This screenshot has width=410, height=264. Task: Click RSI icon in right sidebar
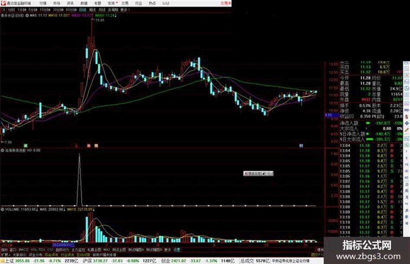(x=407, y=111)
